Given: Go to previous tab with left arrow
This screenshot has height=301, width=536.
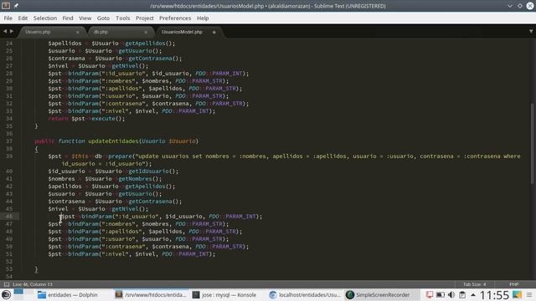Looking at the screenshot, I should coord(5,32).
